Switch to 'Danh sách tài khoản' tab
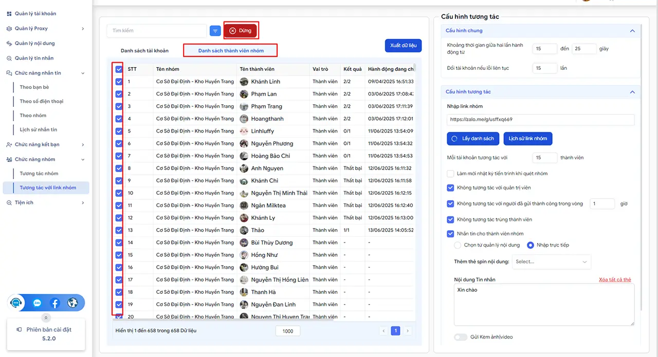This screenshot has height=357, width=658. pyautogui.click(x=144, y=51)
